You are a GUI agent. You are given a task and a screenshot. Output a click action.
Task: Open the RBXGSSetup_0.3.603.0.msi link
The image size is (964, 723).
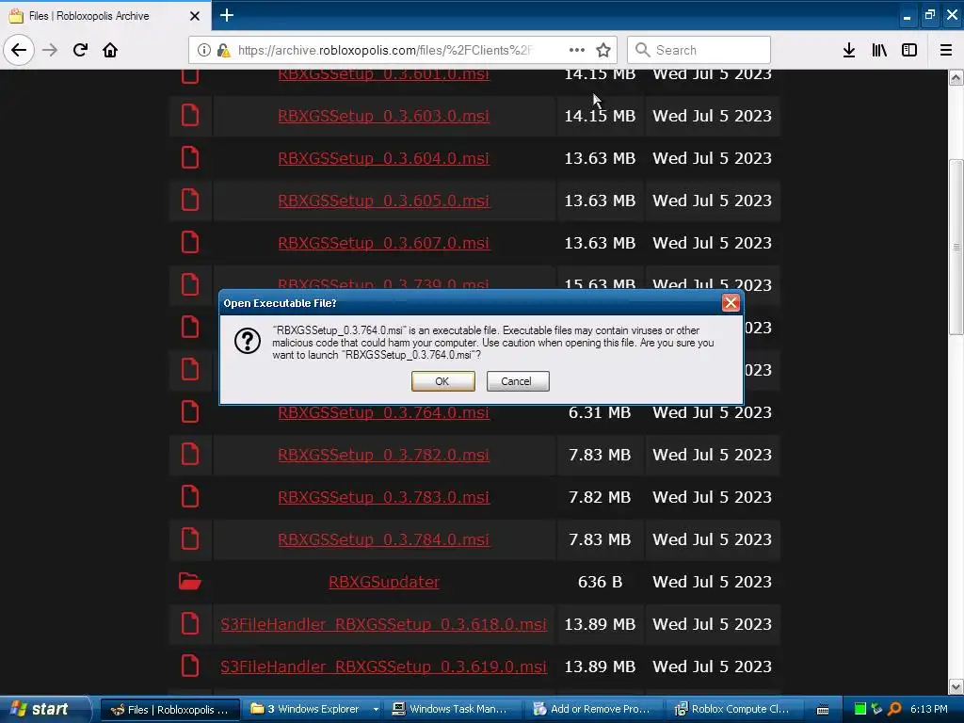(384, 116)
